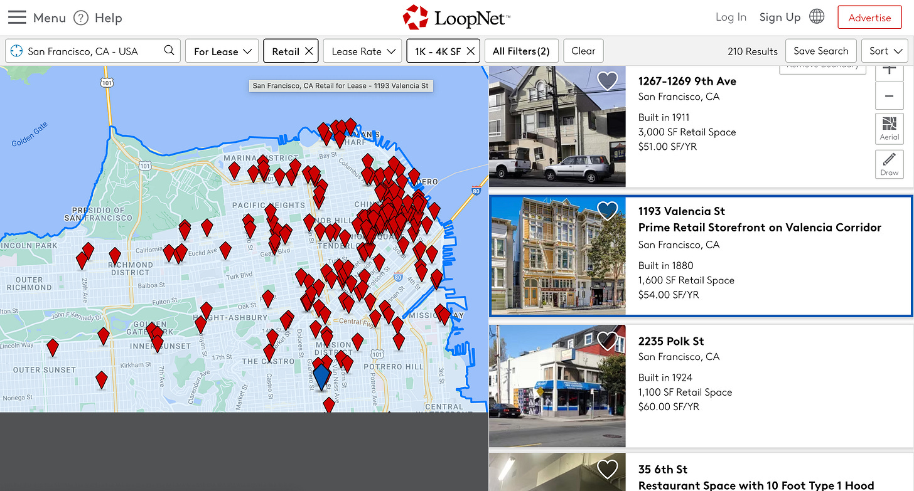Click the $60.00 SF/YR price text
Screen dimensions: 914x491
point(669,407)
